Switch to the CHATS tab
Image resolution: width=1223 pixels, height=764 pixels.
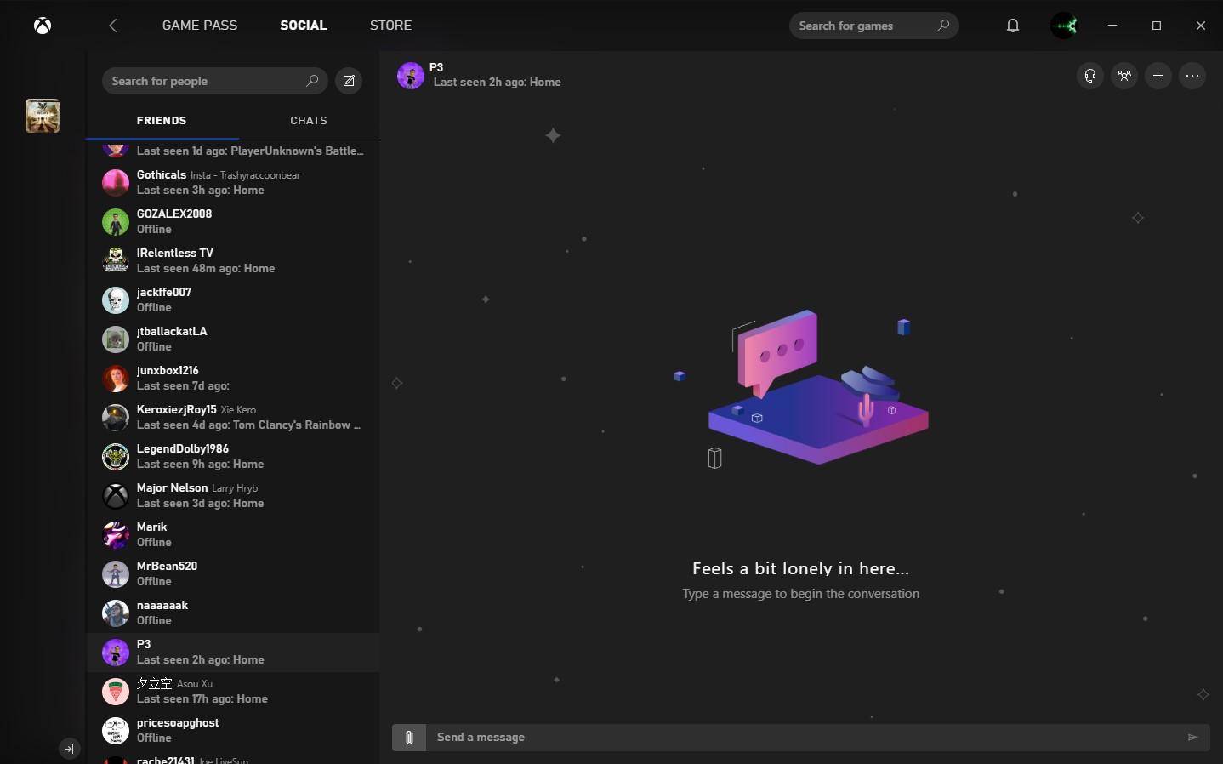[309, 121]
